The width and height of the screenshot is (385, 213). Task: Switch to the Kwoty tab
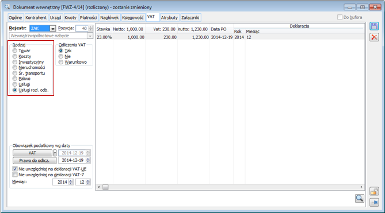(x=70, y=18)
